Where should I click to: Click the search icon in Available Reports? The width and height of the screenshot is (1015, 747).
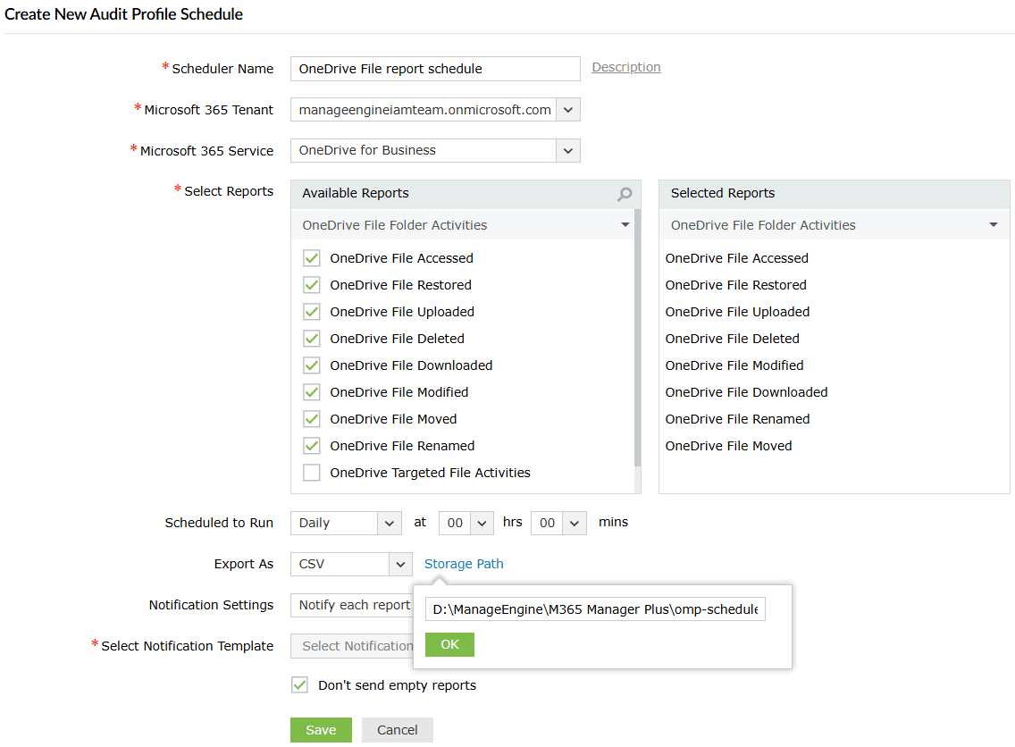(625, 194)
